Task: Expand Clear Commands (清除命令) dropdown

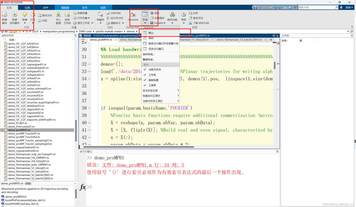Action: [123, 23]
